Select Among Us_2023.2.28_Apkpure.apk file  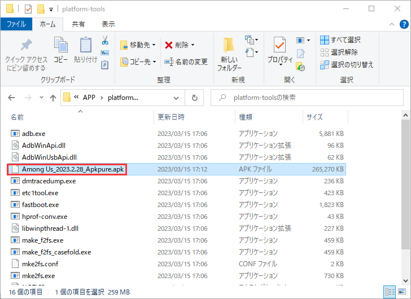coord(177,169)
